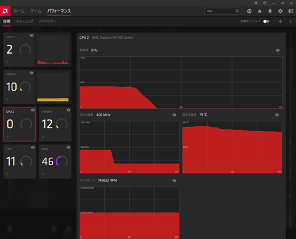
Task: Open settings gear icon
Action: point(281,11)
